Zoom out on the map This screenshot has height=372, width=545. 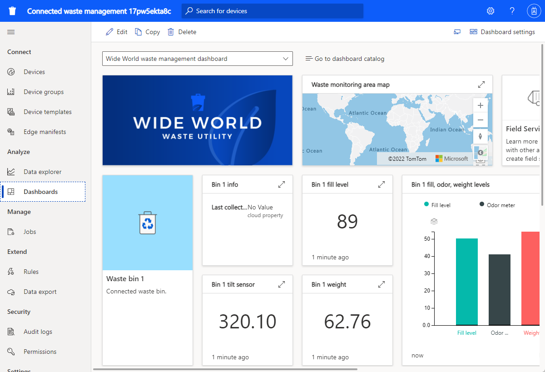click(x=481, y=120)
